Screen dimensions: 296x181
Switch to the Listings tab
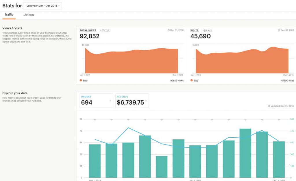(x=29, y=14)
